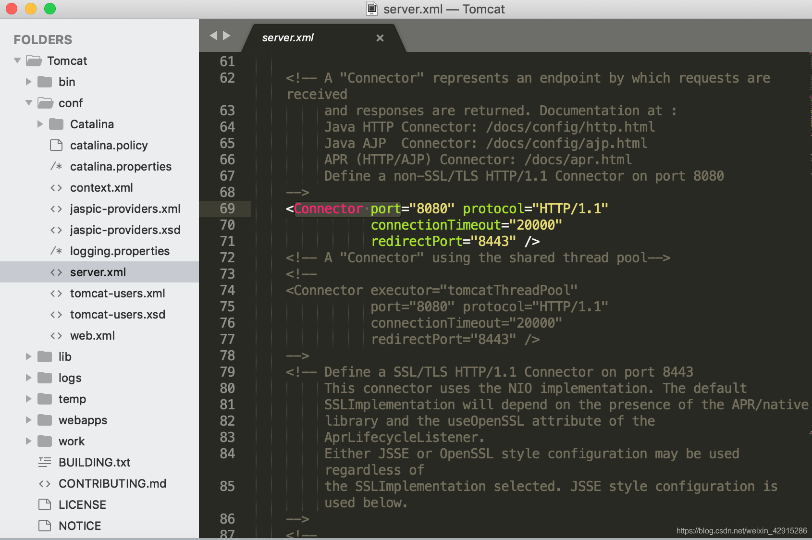Click the catalina.policy file icon

point(56,145)
